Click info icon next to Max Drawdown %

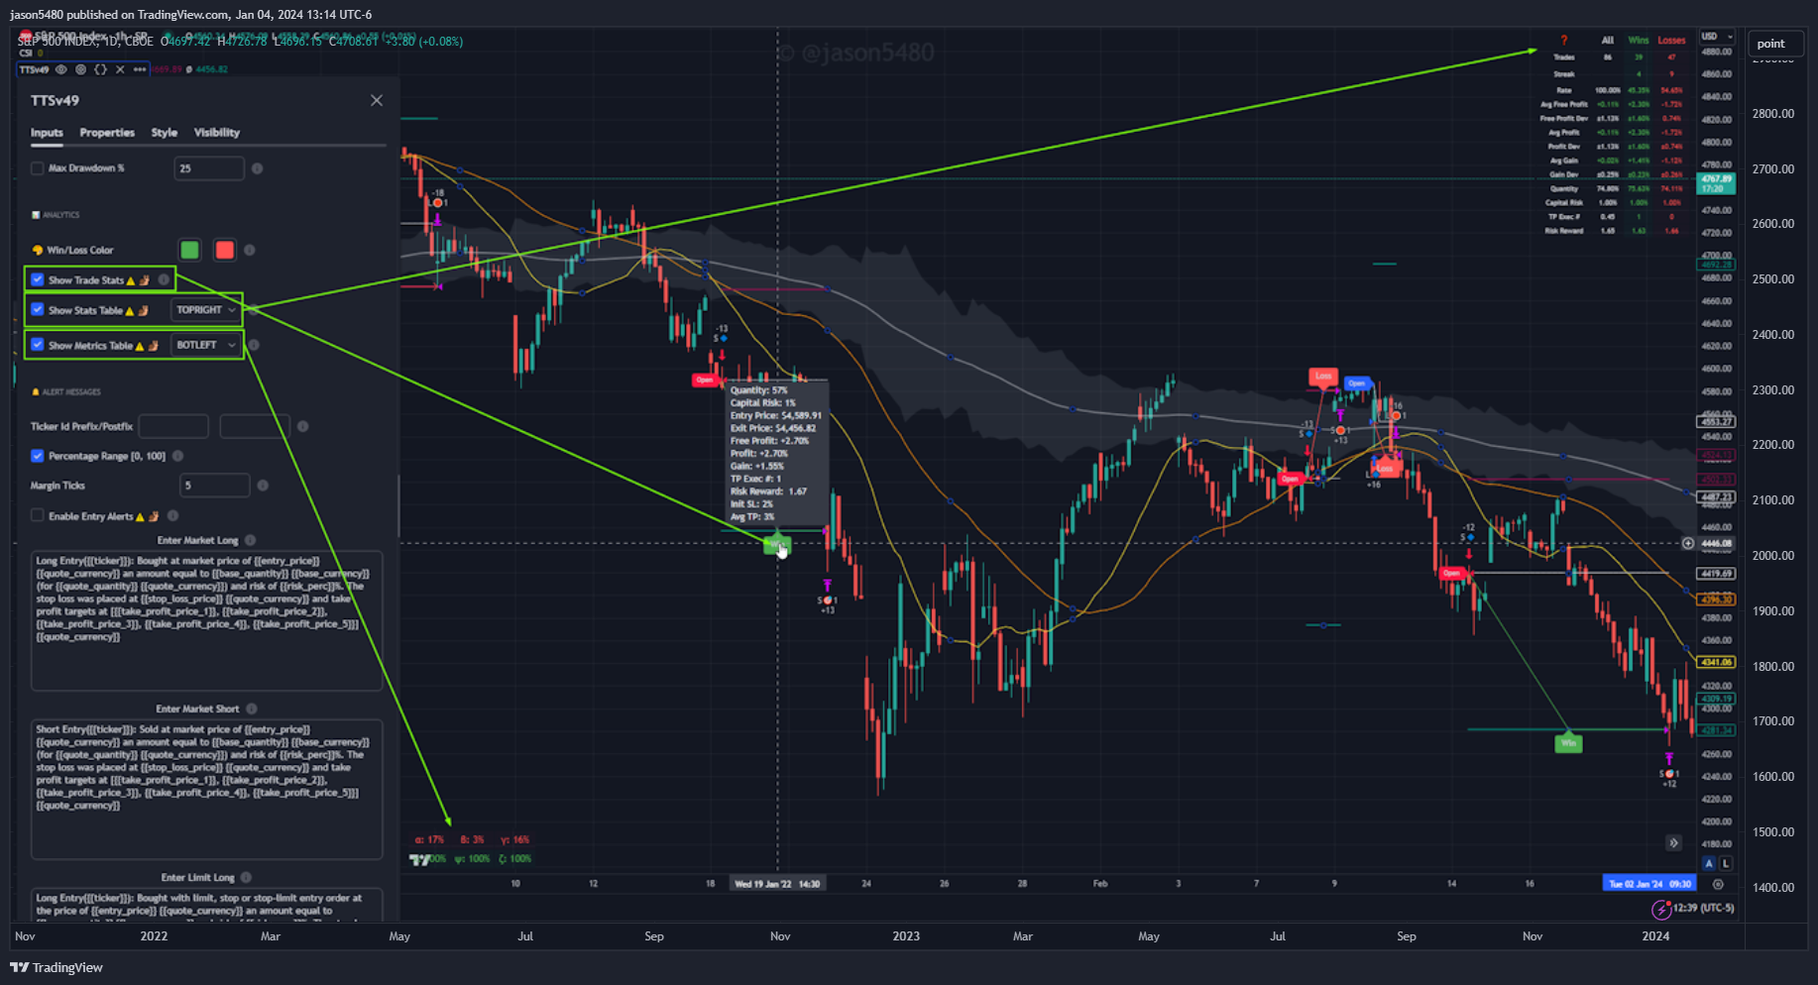point(258,168)
